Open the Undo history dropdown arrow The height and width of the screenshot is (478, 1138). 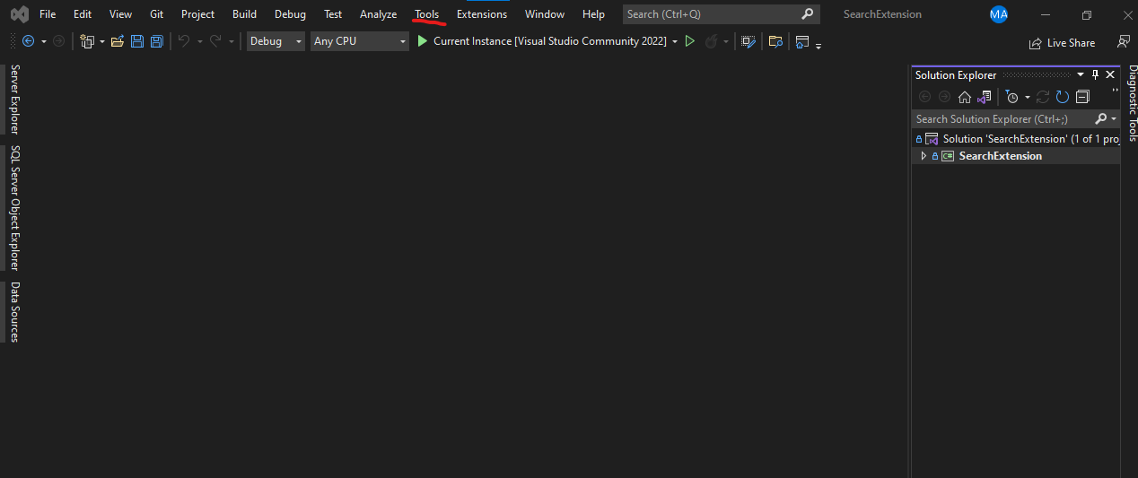tap(198, 41)
